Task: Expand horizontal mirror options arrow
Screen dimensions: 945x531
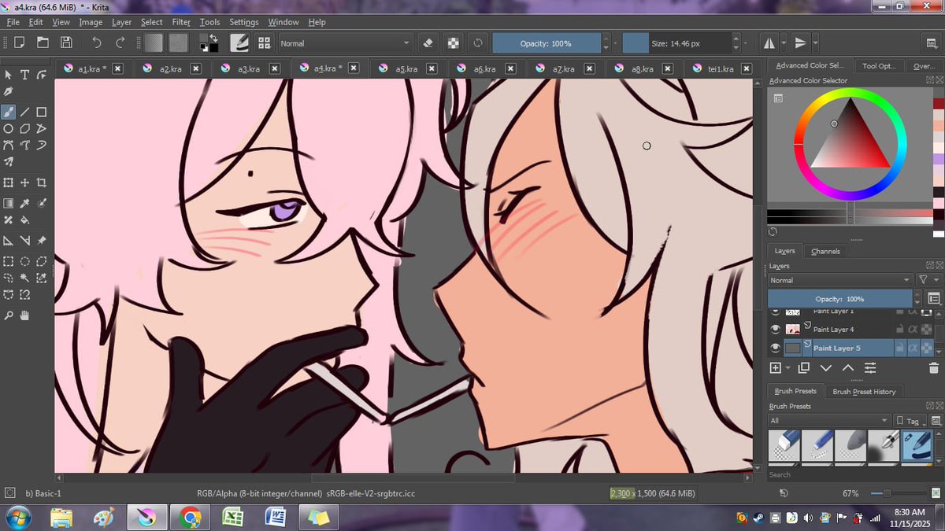Action: pyautogui.click(x=783, y=42)
